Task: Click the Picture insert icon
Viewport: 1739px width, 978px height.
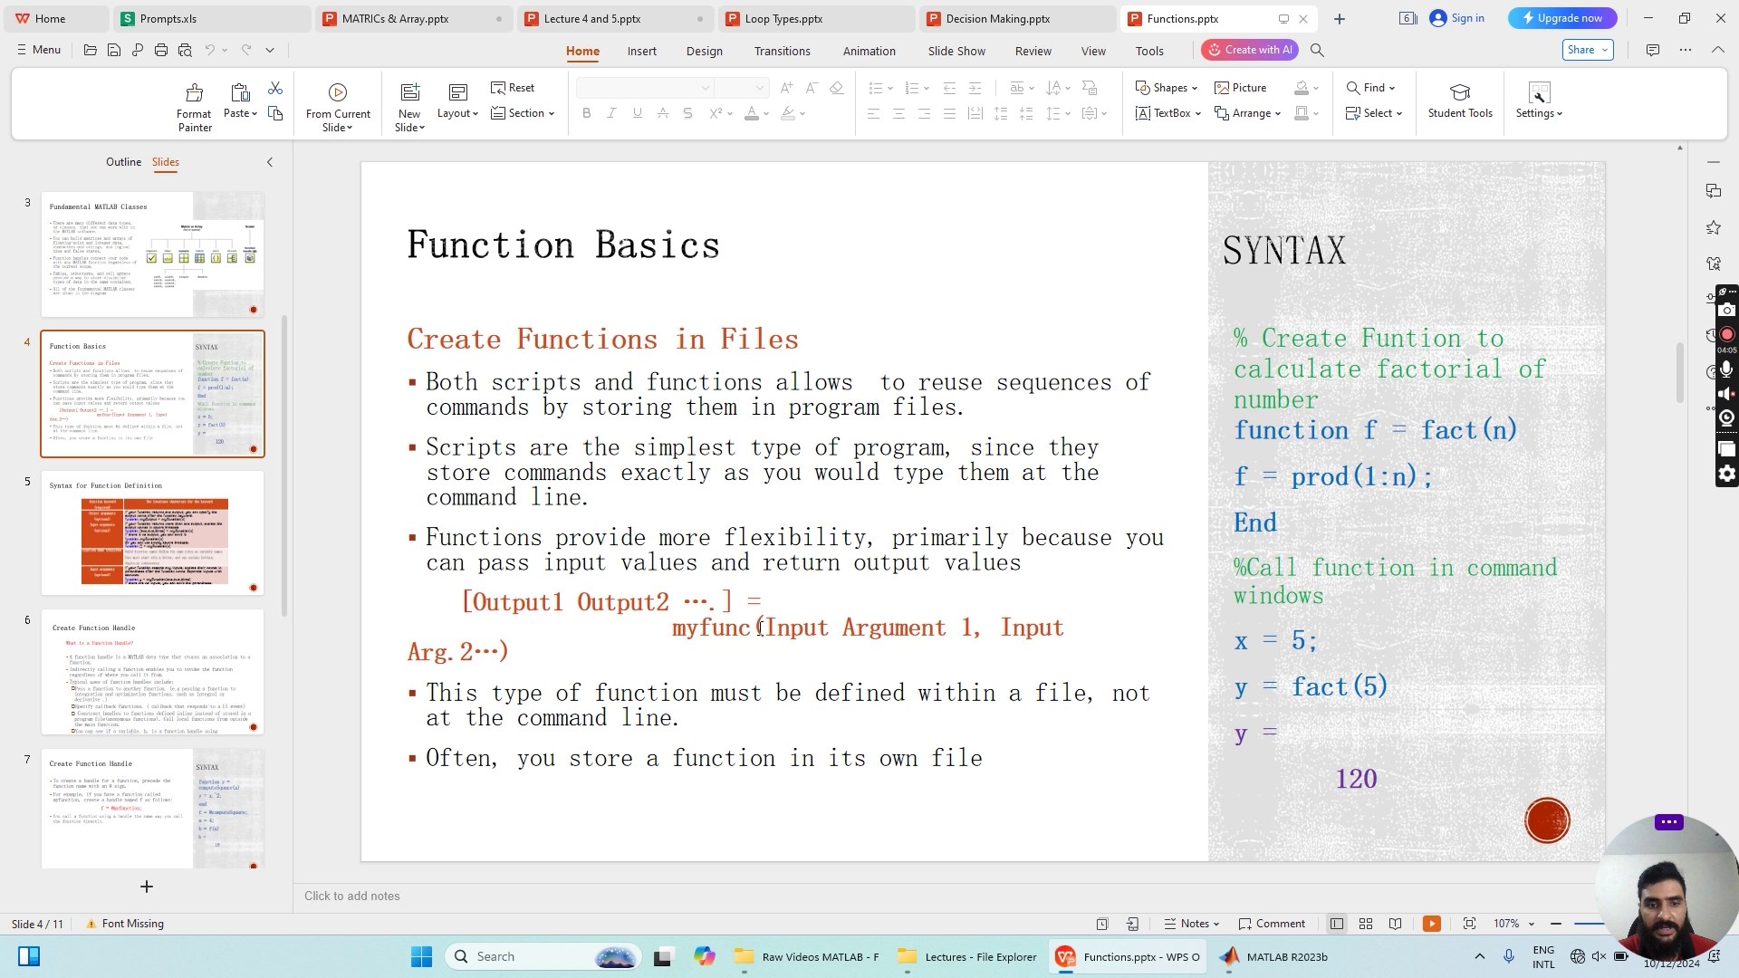Action: [x=1241, y=88]
